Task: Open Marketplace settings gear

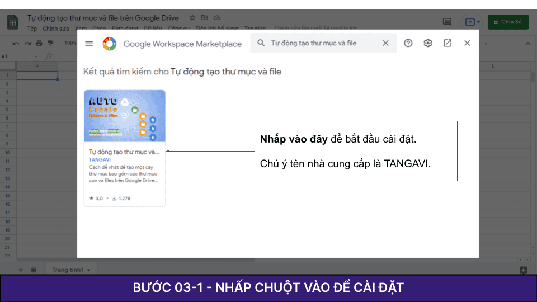Action: [428, 43]
